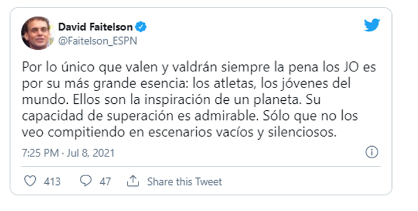
Task: Visit the @Faitelson_ESPN handle link
Action: click(98, 41)
